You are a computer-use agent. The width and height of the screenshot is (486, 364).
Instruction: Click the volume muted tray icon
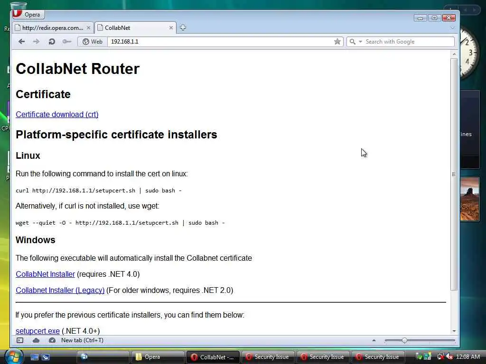point(449,356)
